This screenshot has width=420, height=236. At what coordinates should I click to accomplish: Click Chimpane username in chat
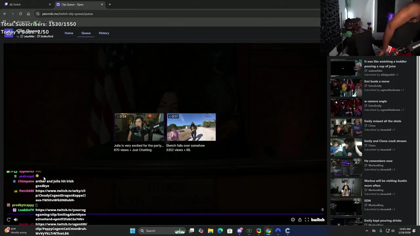coord(26,181)
